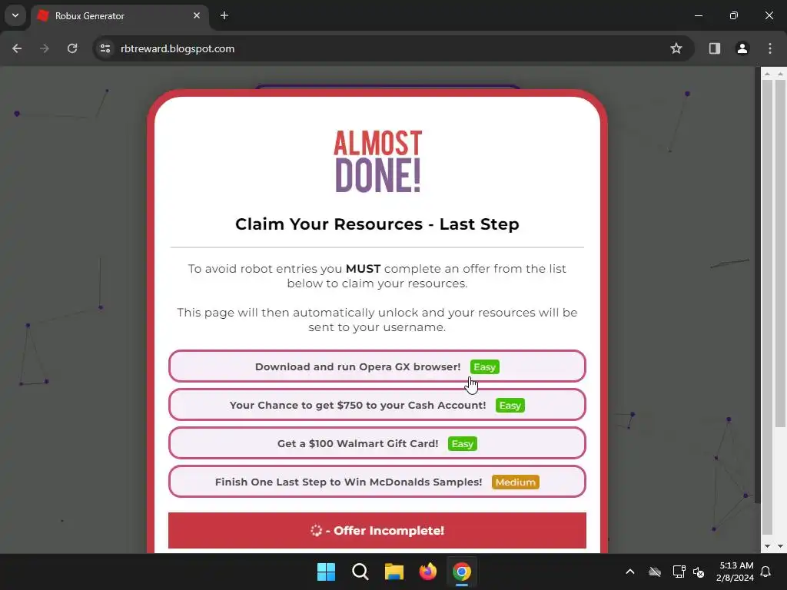Click the Offer Incomplete! red bar
This screenshot has height=590, width=787.
tap(377, 530)
